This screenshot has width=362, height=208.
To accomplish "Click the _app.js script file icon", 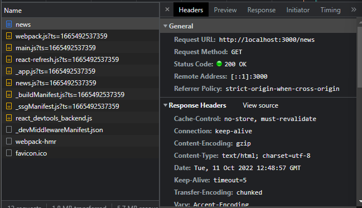I will point(9,71).
